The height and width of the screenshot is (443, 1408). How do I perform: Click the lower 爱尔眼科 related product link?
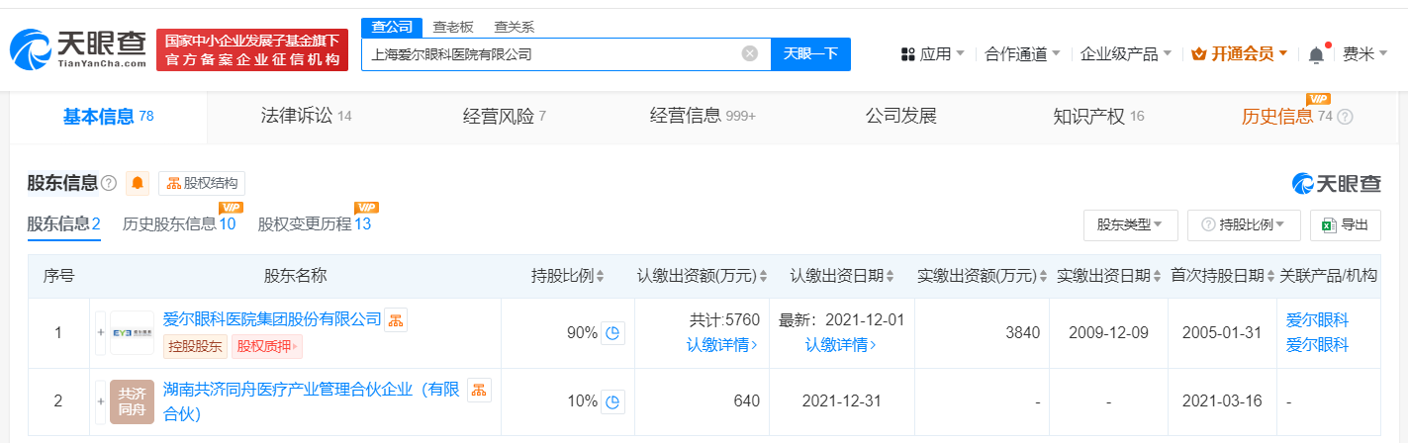click(1317, 345)
